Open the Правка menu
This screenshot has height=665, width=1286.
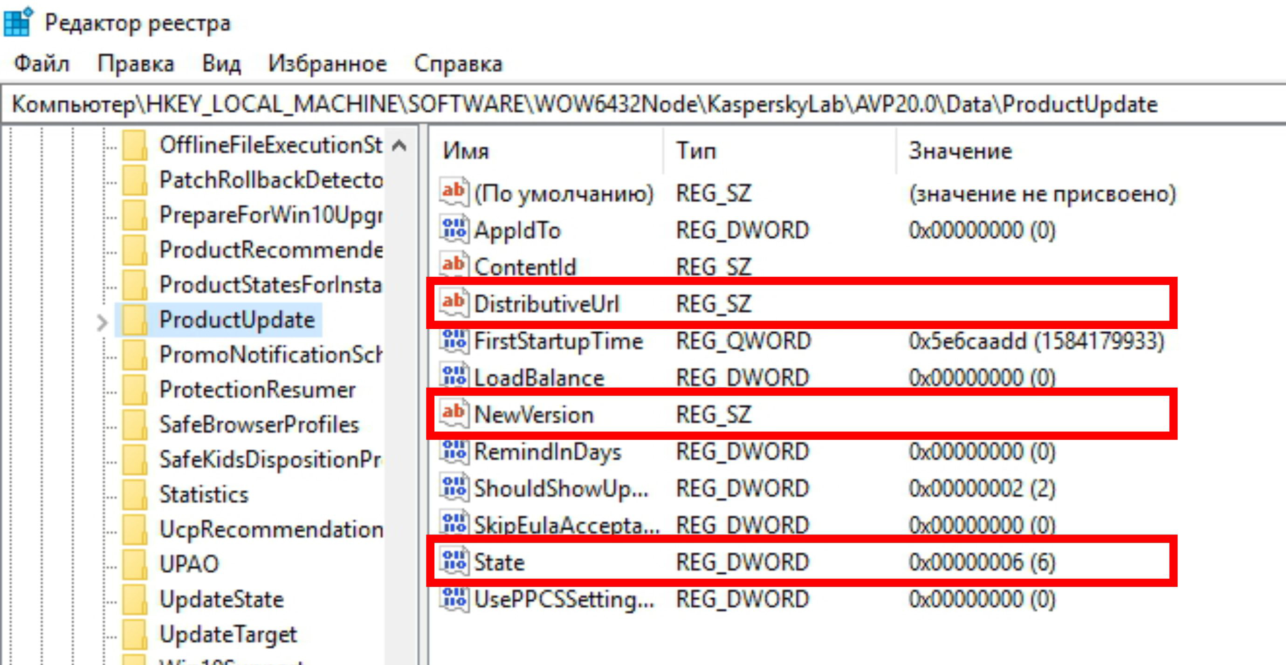136,64
